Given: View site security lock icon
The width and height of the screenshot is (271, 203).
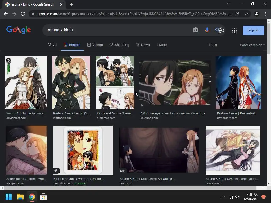Looking at the screenshot, I should (x=33, y=14).
